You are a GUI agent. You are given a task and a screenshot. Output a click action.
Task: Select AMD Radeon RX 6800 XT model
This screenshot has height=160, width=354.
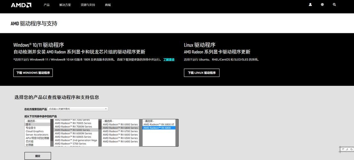pyautogui.click(x=159, y=124)
